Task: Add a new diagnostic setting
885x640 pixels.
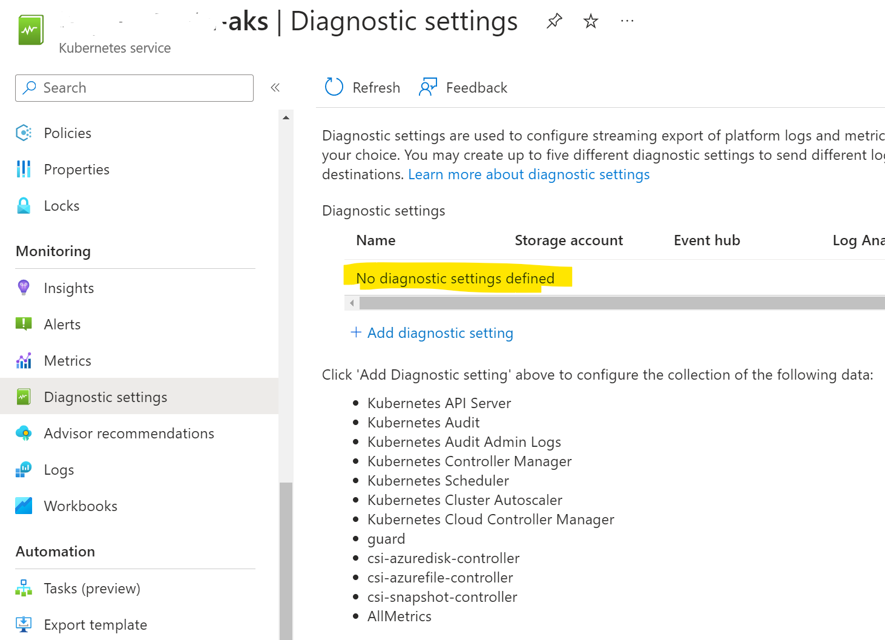Action: click(432, 332)
